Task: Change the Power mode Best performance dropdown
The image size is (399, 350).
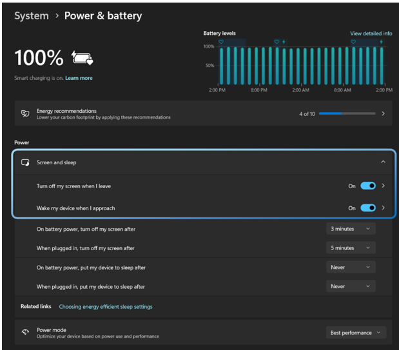Action: coord(355,333)
